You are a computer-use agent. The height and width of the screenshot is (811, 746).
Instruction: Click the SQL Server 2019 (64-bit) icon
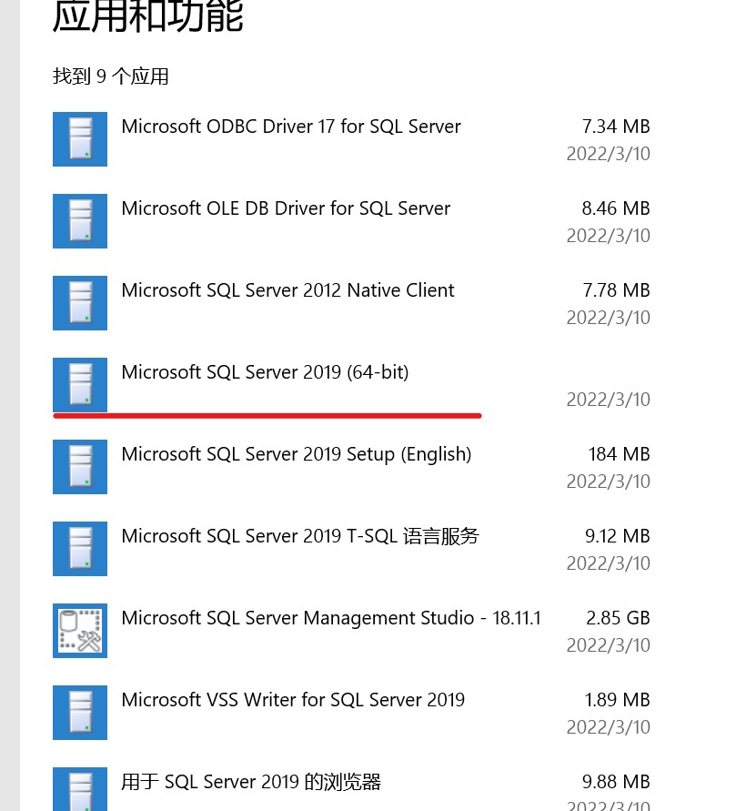[x=80, y=385]
